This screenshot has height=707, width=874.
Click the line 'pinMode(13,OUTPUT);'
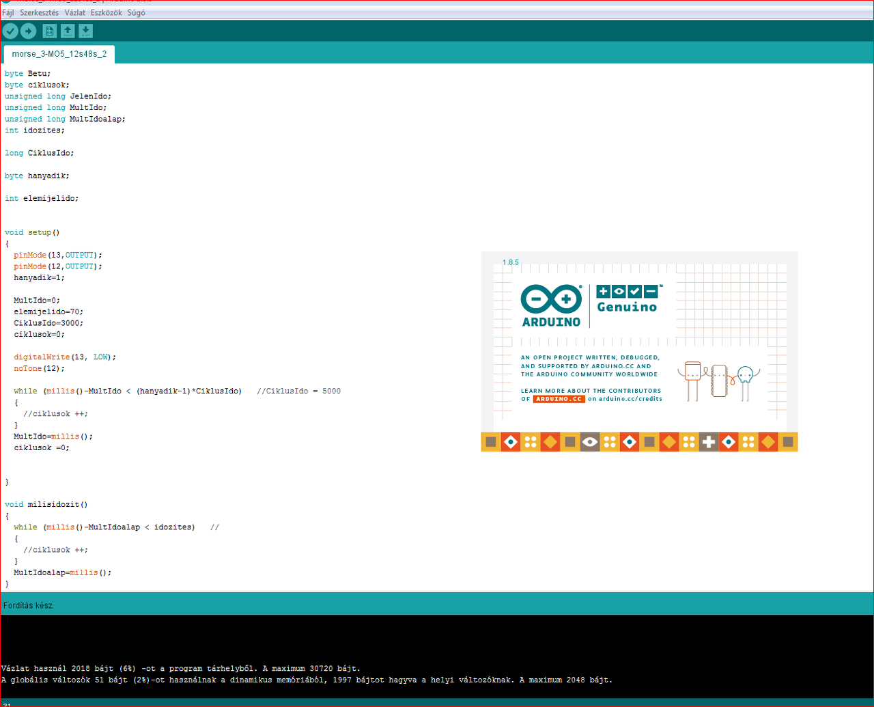[58, 255]
